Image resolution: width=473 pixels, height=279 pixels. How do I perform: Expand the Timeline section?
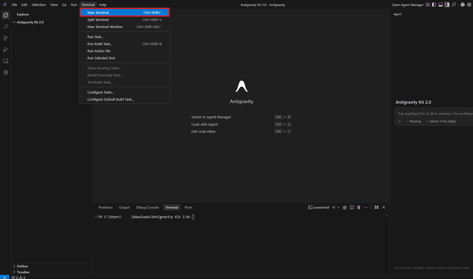tap(23, 272)
